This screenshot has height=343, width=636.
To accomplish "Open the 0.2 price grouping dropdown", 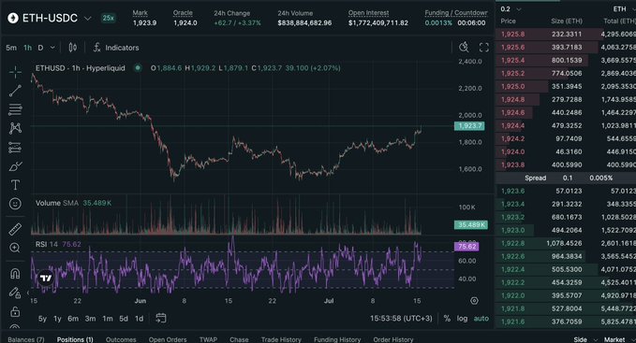I will [x=510, y=9].
